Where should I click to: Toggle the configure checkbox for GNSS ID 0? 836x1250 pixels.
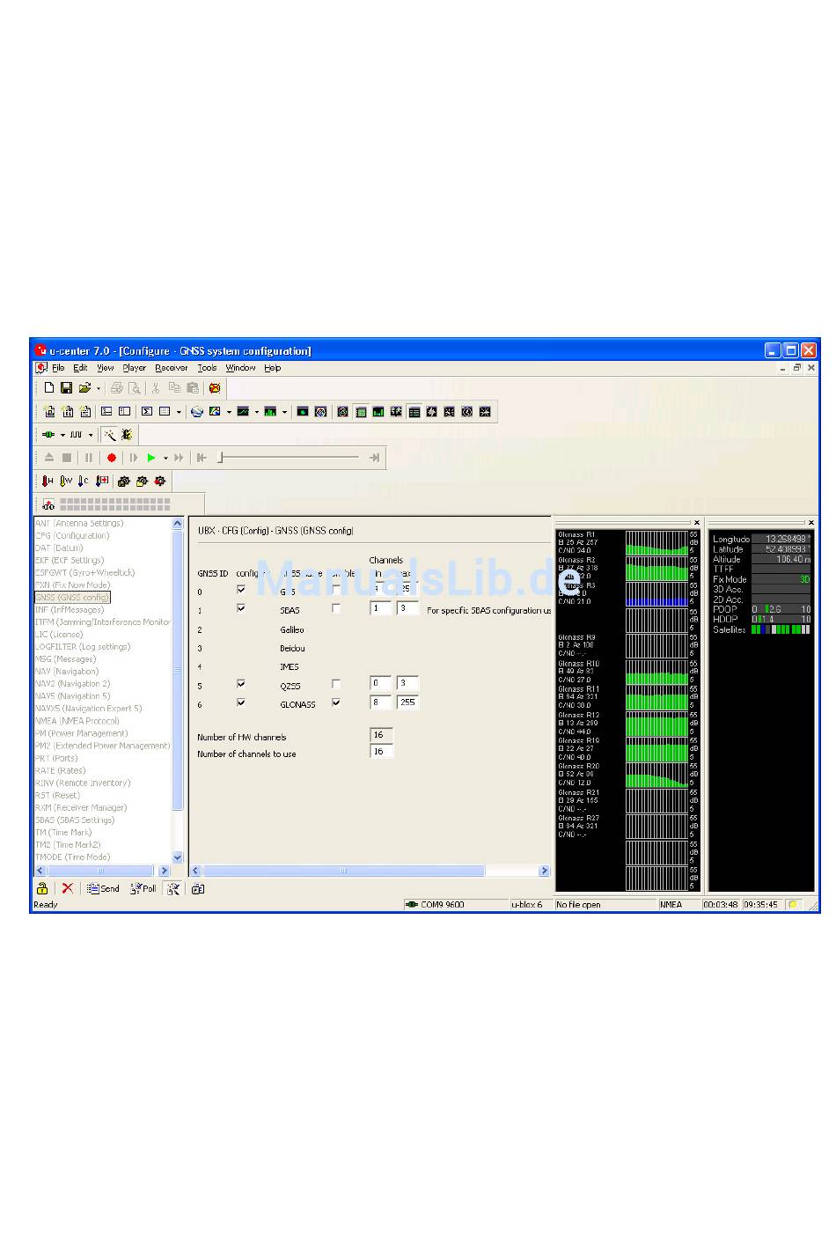point(241,590)
